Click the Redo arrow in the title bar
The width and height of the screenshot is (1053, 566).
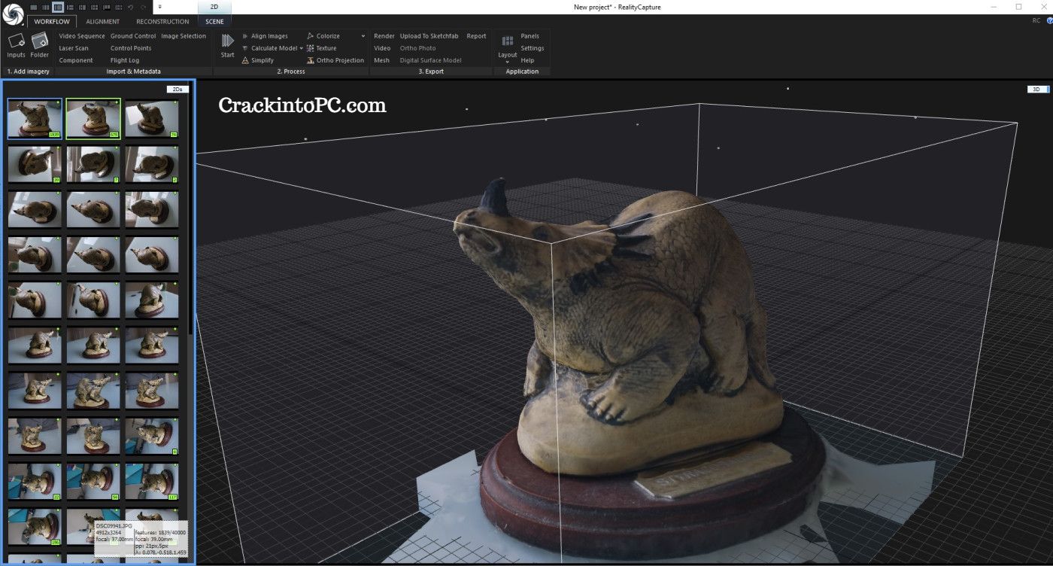coord(143,7)
